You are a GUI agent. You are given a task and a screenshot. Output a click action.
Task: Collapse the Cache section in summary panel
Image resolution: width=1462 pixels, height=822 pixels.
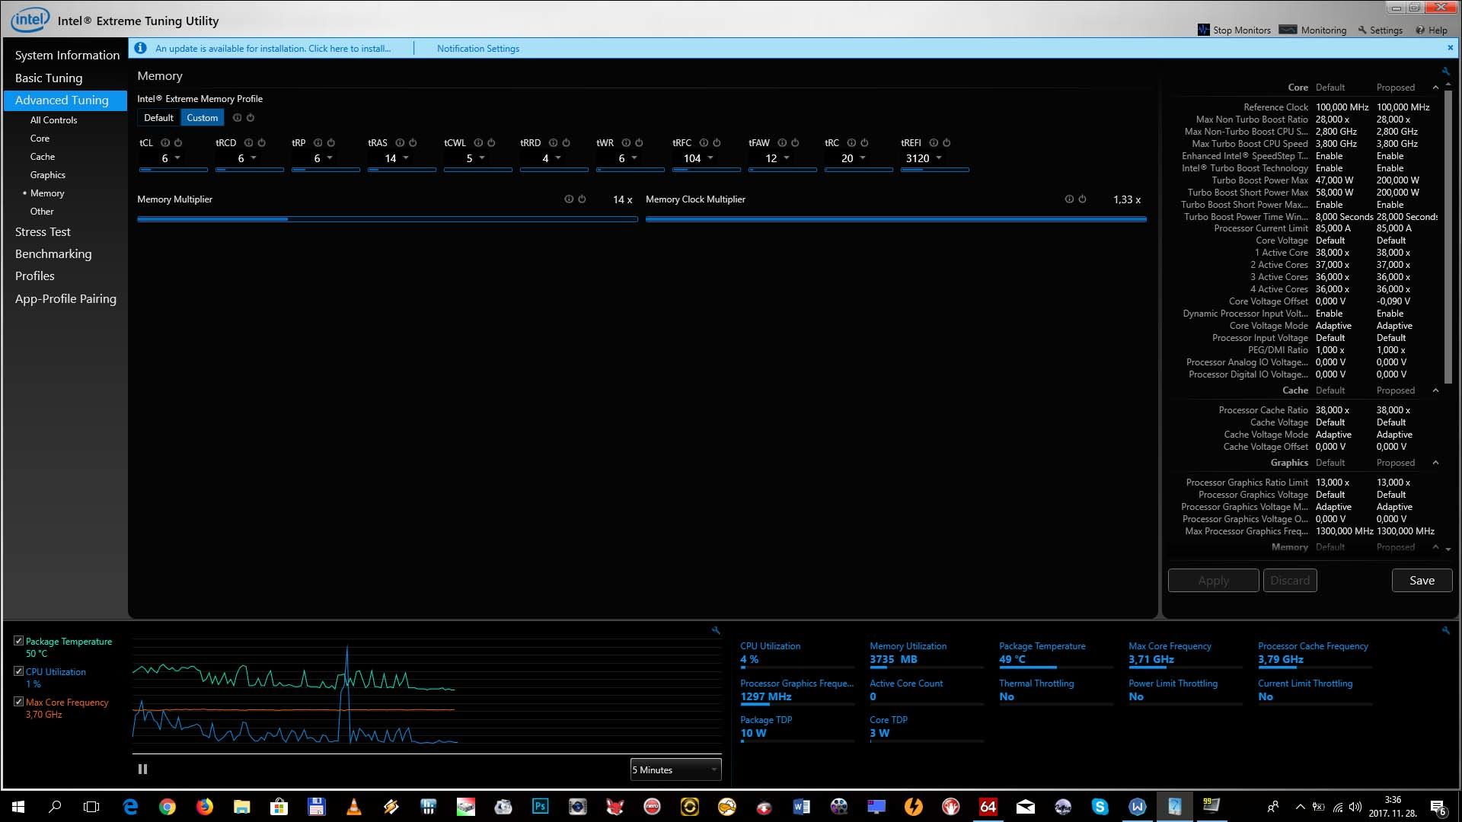click(1435, 390)
